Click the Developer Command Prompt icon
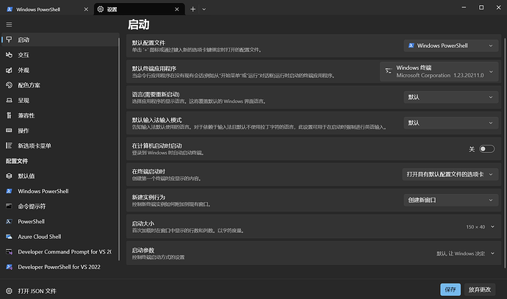Image resolution: width=507 pixels, height=299 pixels. pos(9,251)
